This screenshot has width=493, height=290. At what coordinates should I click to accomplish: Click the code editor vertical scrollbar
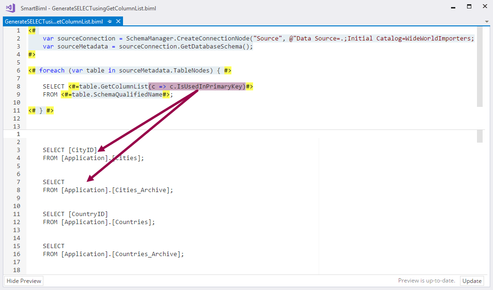(479, 66)
